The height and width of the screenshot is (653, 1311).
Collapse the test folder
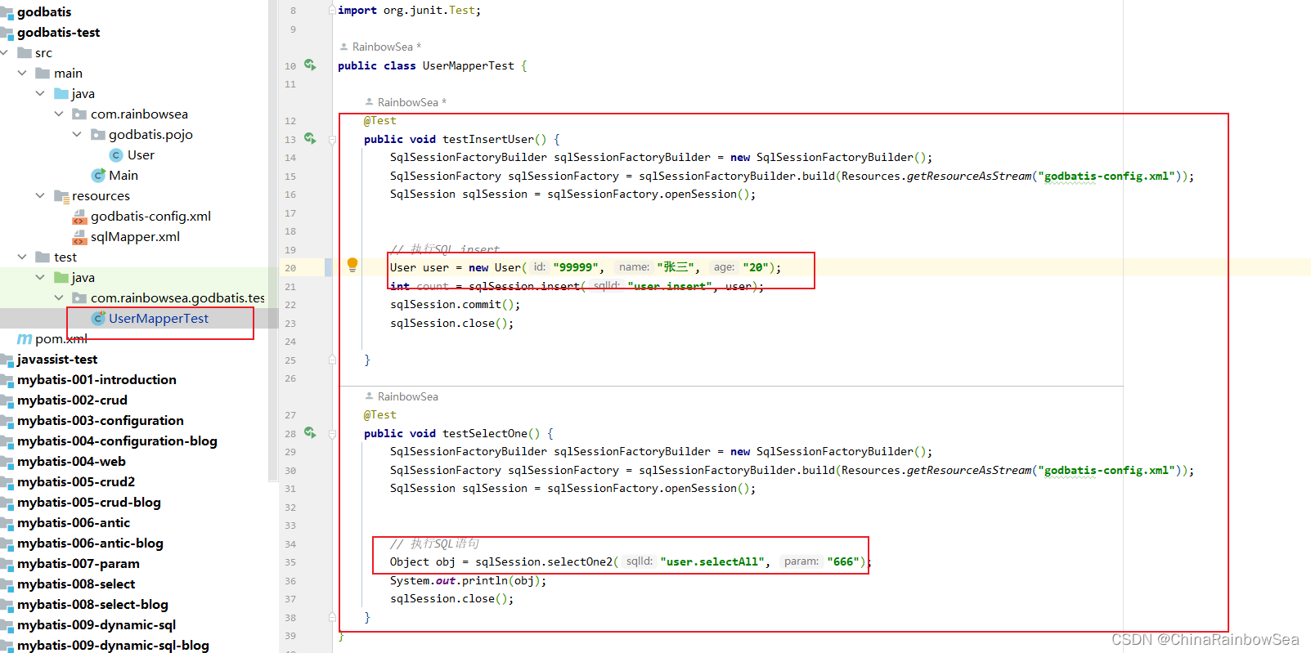tap(22, 257)
